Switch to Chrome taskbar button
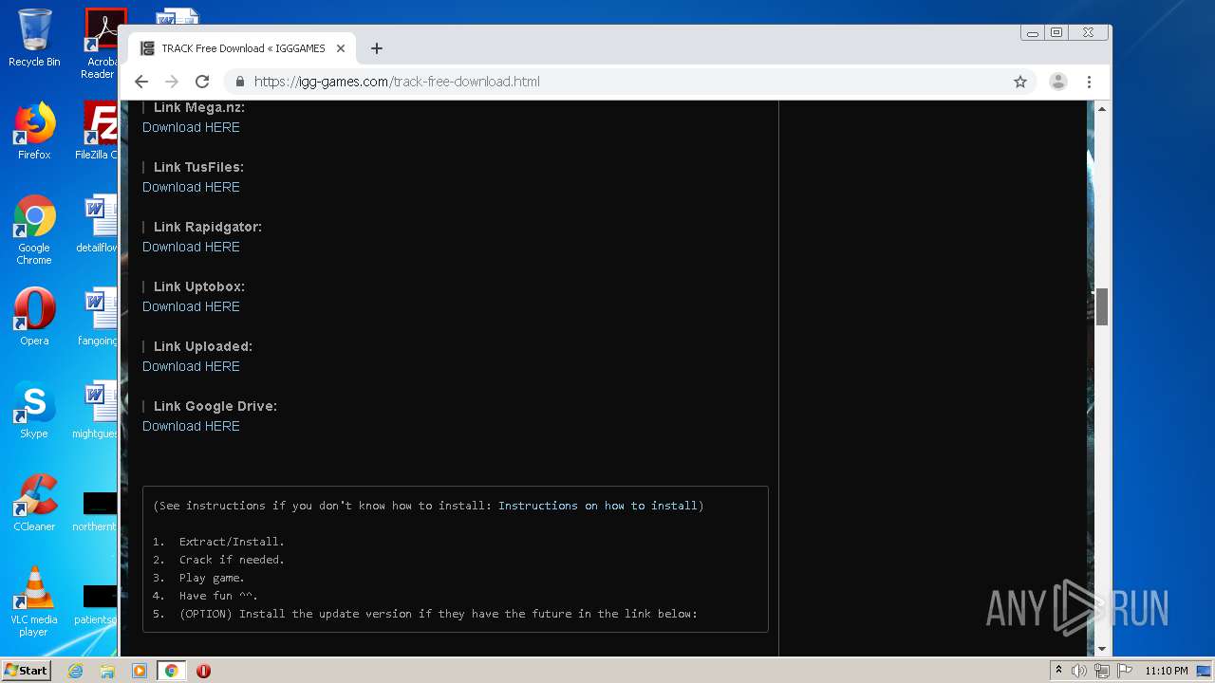 (x=171, y=671)
